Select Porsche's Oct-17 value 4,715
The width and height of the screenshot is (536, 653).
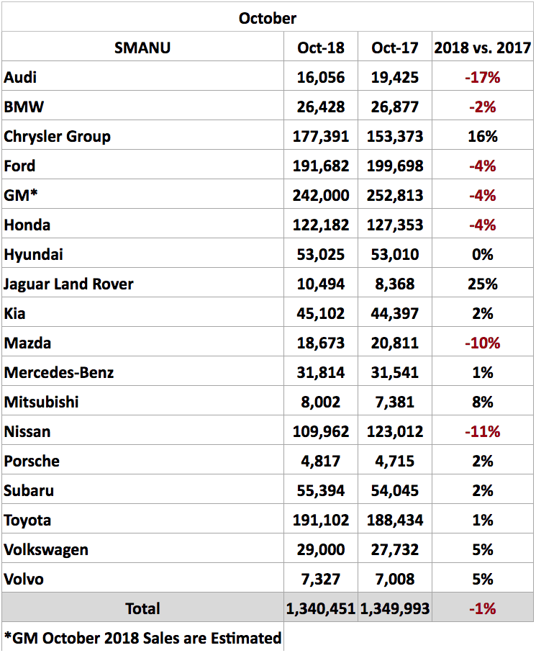click(x=394, y=461)
